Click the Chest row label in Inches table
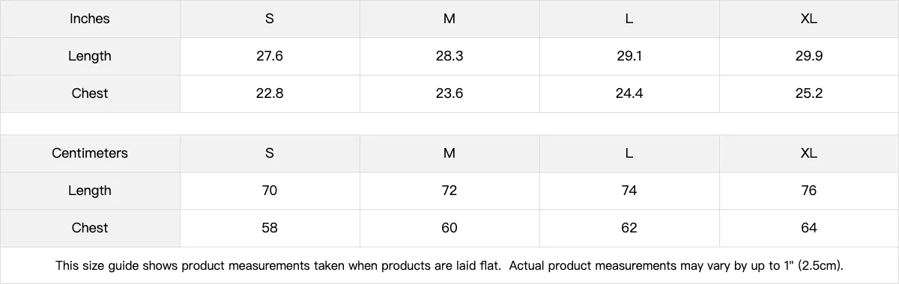899x284 pixels. click(x=90, y=93)
